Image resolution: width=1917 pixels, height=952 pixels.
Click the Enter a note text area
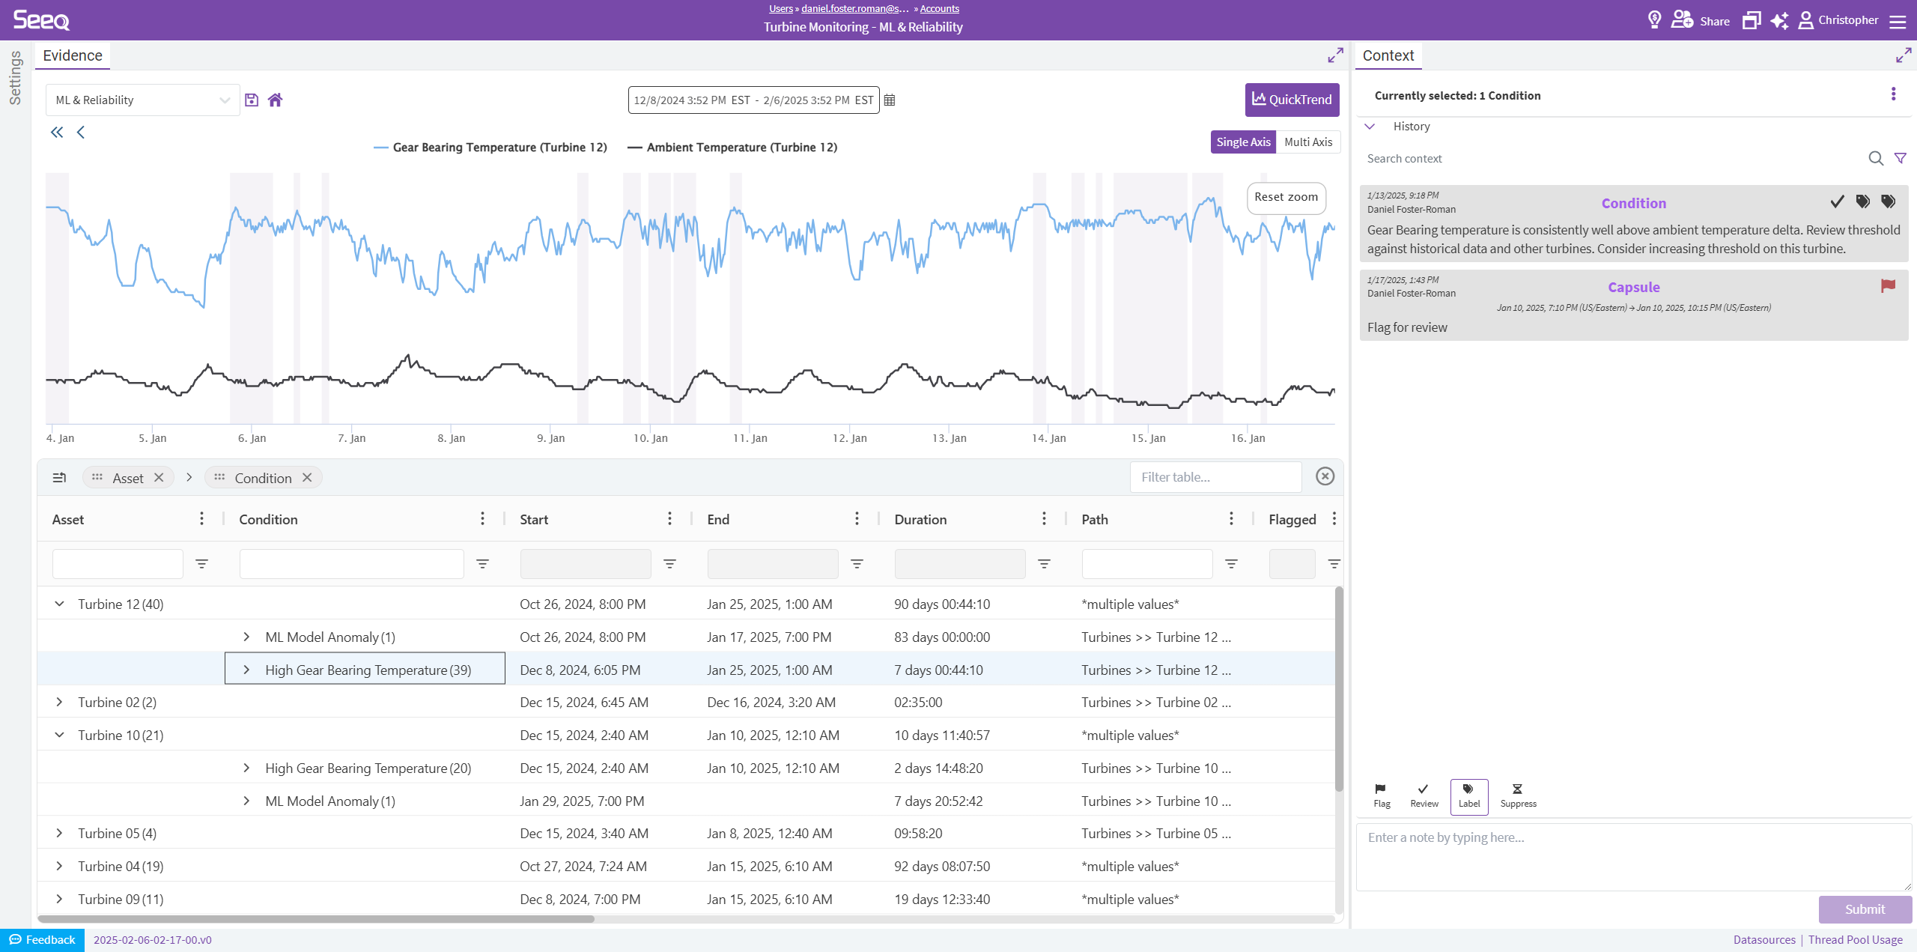tap(1632, 856)
